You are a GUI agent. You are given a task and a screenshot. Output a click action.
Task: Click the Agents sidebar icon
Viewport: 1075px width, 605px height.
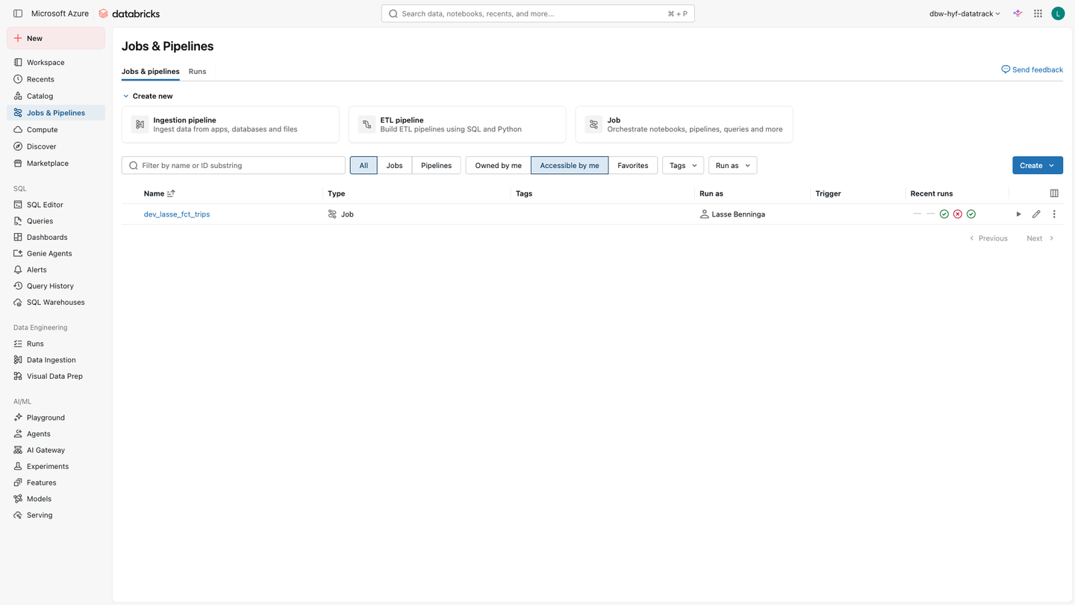coord(18,434)
